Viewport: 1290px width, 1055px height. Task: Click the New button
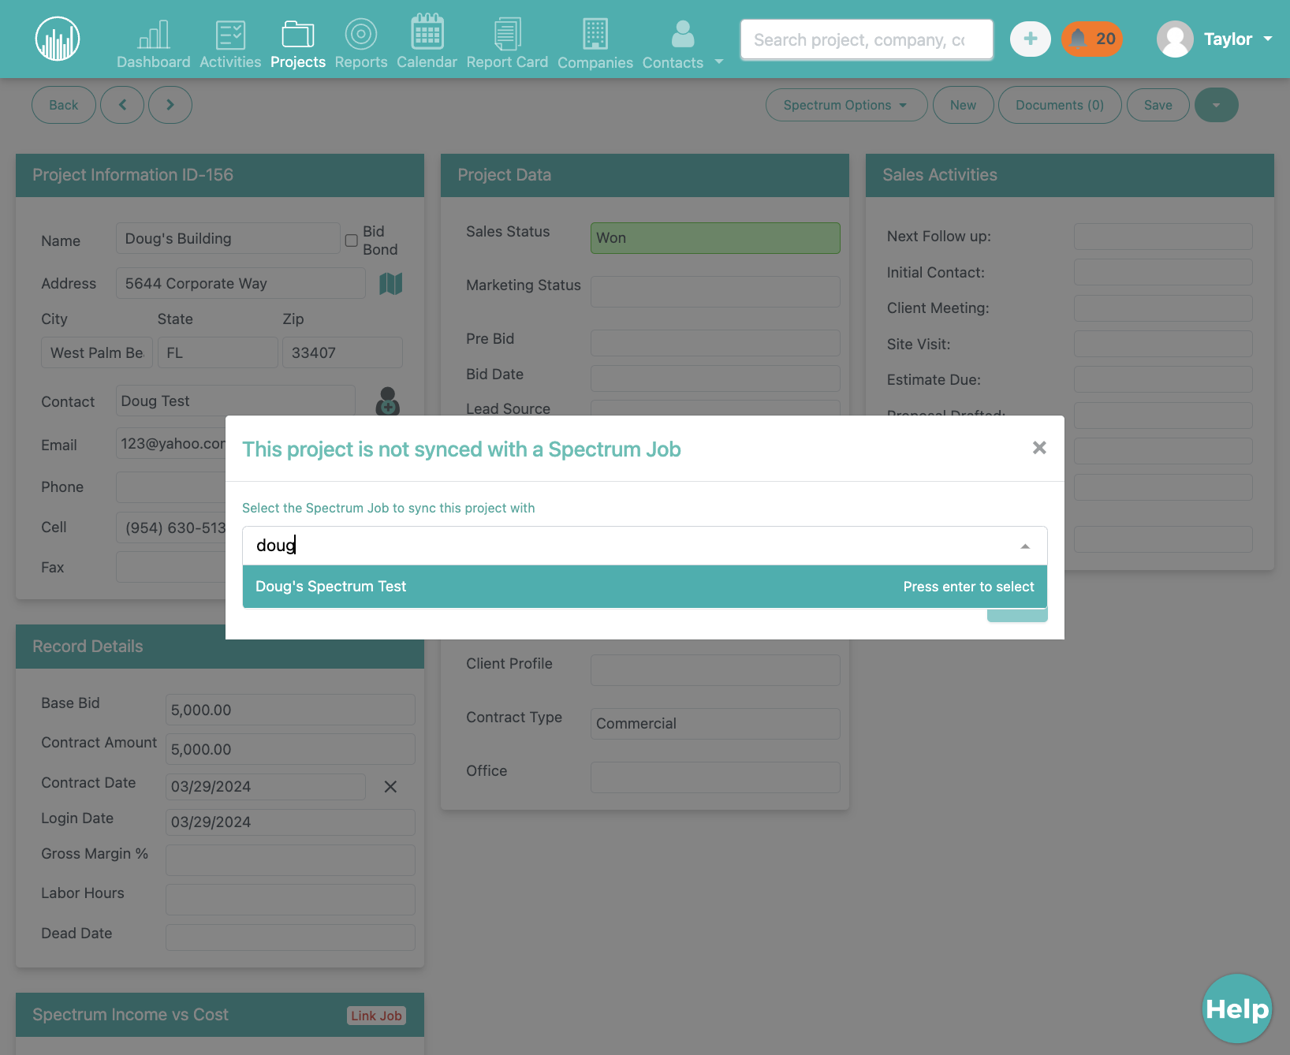963,105
